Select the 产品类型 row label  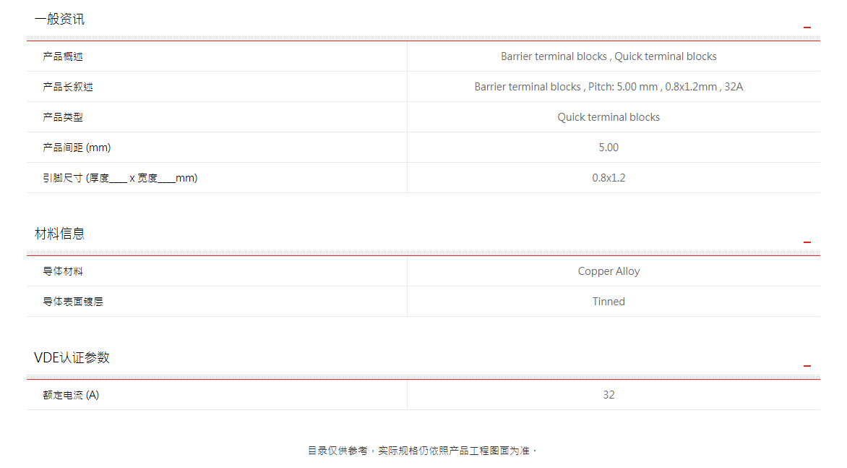(63, 117)
